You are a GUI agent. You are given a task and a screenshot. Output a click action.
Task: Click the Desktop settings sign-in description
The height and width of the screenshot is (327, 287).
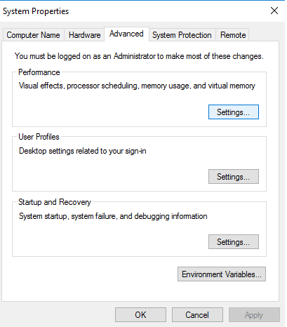pos(83,151)
